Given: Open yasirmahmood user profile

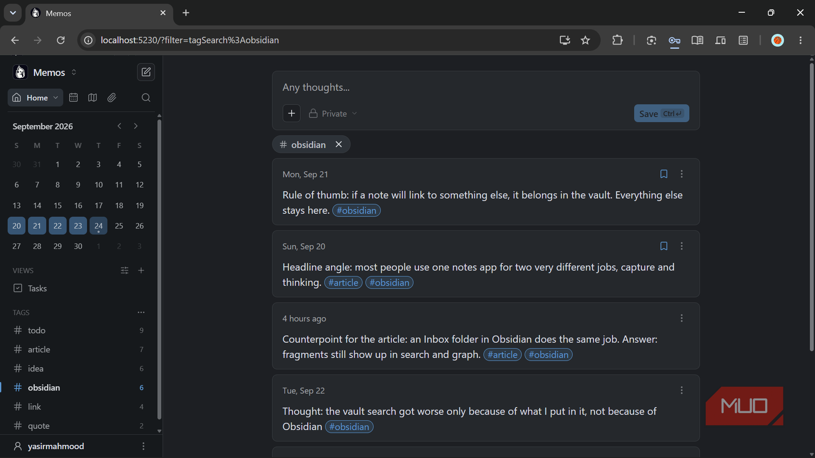Looking at the screenshot, I should [x=56, y=446].
